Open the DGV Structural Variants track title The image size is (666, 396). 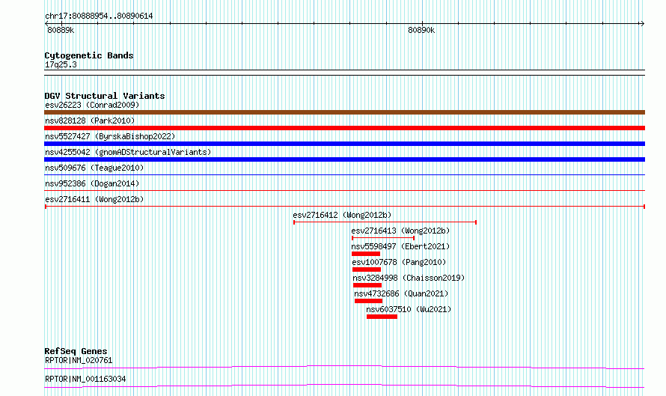(105, 96)
